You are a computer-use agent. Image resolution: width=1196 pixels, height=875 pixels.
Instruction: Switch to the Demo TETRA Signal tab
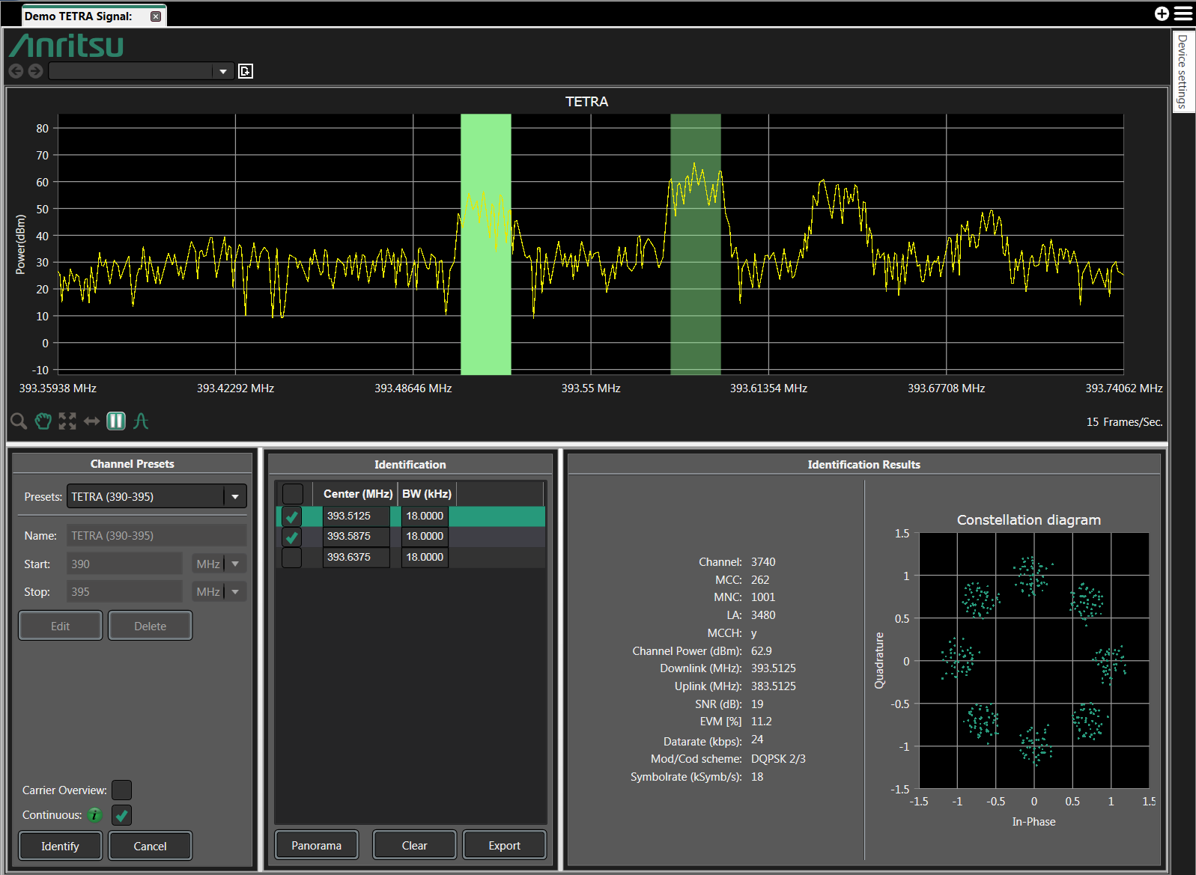tap(79, 16)
